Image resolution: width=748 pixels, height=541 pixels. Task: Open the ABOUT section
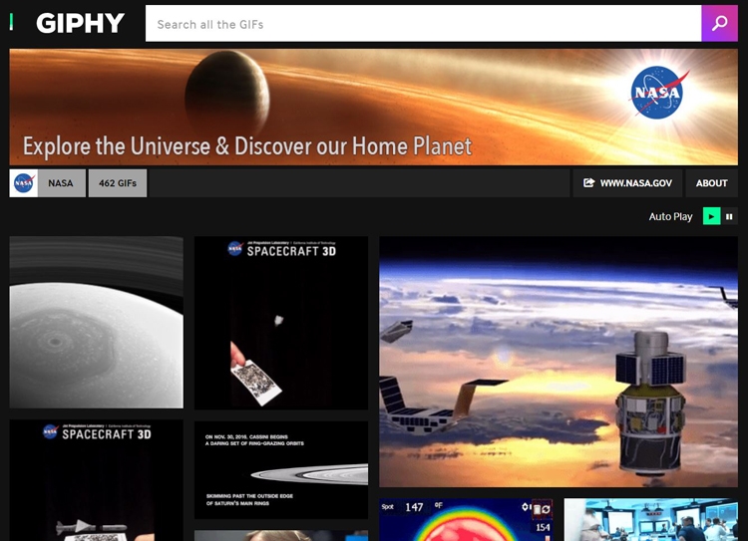pos(711,183)
